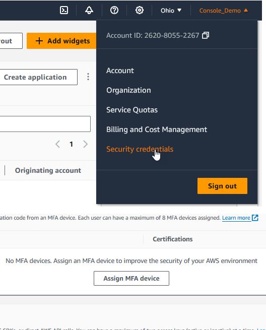Expand the Ohio region dropdown
The width and height of the screenshot is (266, 330).
tap(171, 10)
